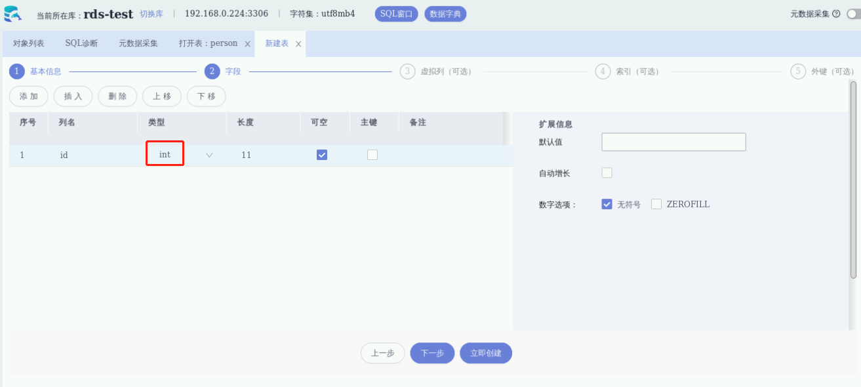Switch to the SQL诊断 tab
Screen dimensions: 861x387
(x=81, y=43)
